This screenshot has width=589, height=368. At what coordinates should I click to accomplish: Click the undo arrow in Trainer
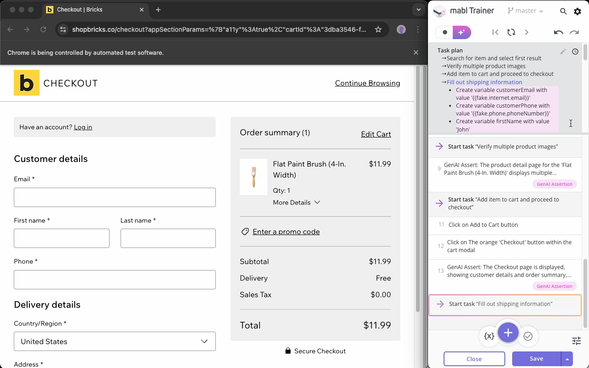coord(558,32)
